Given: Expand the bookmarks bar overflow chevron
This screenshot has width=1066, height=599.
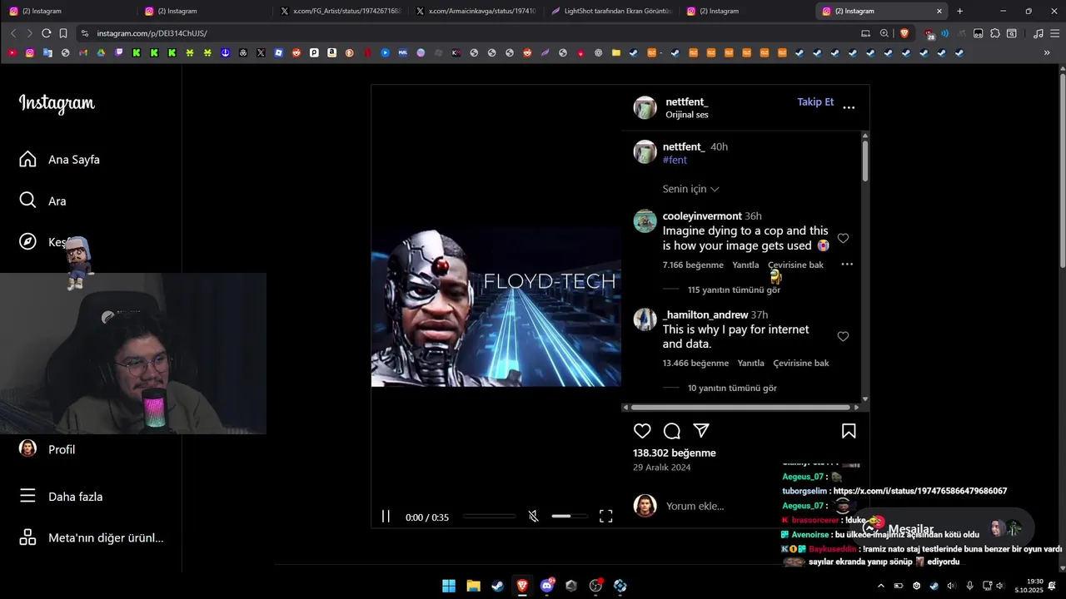Looking at the screenshot, I should click(x=1047, y=52).
